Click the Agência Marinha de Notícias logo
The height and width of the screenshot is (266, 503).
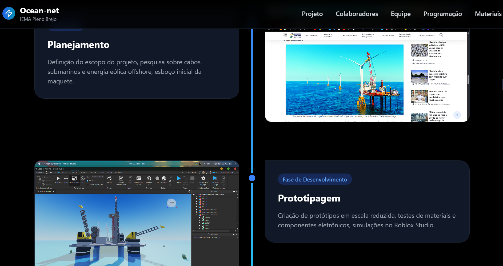click(x=295, y=35)
